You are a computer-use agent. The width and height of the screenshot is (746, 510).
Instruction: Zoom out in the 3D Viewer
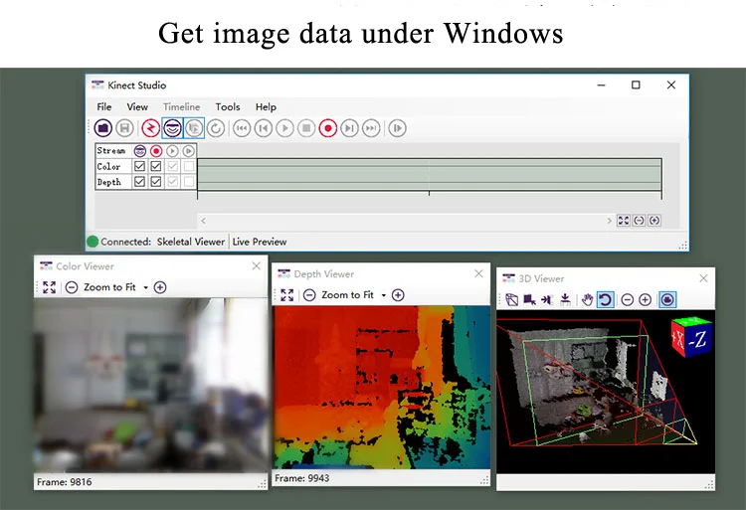click(628, 300)
